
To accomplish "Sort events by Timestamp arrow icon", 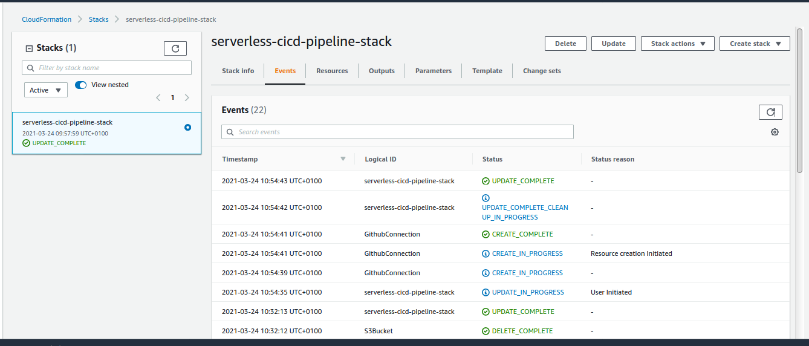I will pyautogui.click(x=343, y=159).
